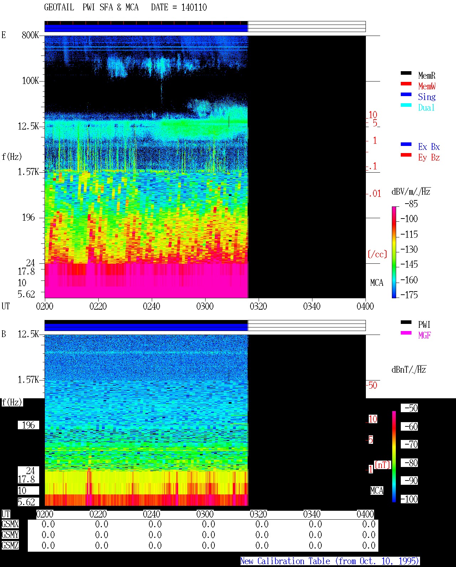Click the GEOTAIL PWI SFA & MCA title
This screenshot has width=456, height=567.
pos(91,7)
